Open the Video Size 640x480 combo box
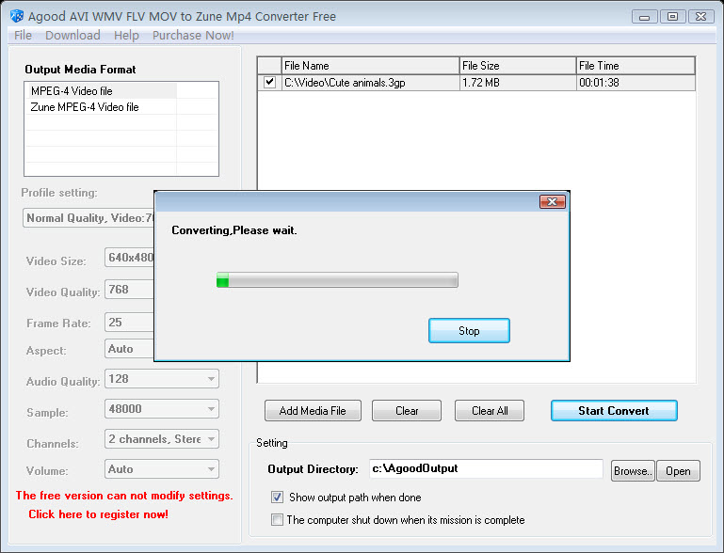The width and height of the screenshot is (724, 553). point(129,258)
